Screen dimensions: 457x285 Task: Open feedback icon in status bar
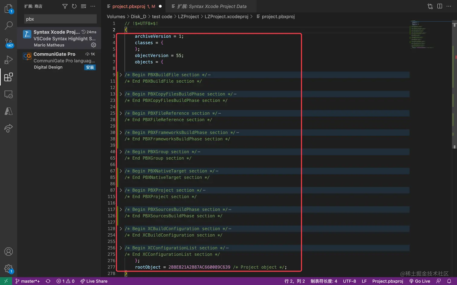point(439,281)
